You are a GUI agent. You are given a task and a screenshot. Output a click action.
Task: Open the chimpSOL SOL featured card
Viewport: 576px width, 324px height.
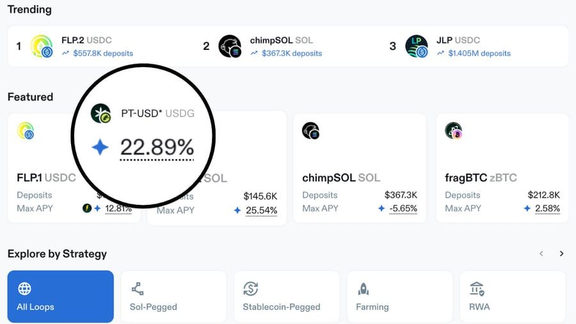pos(360,168)
